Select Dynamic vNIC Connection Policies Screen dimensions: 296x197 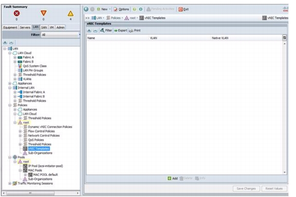[50, 127]
